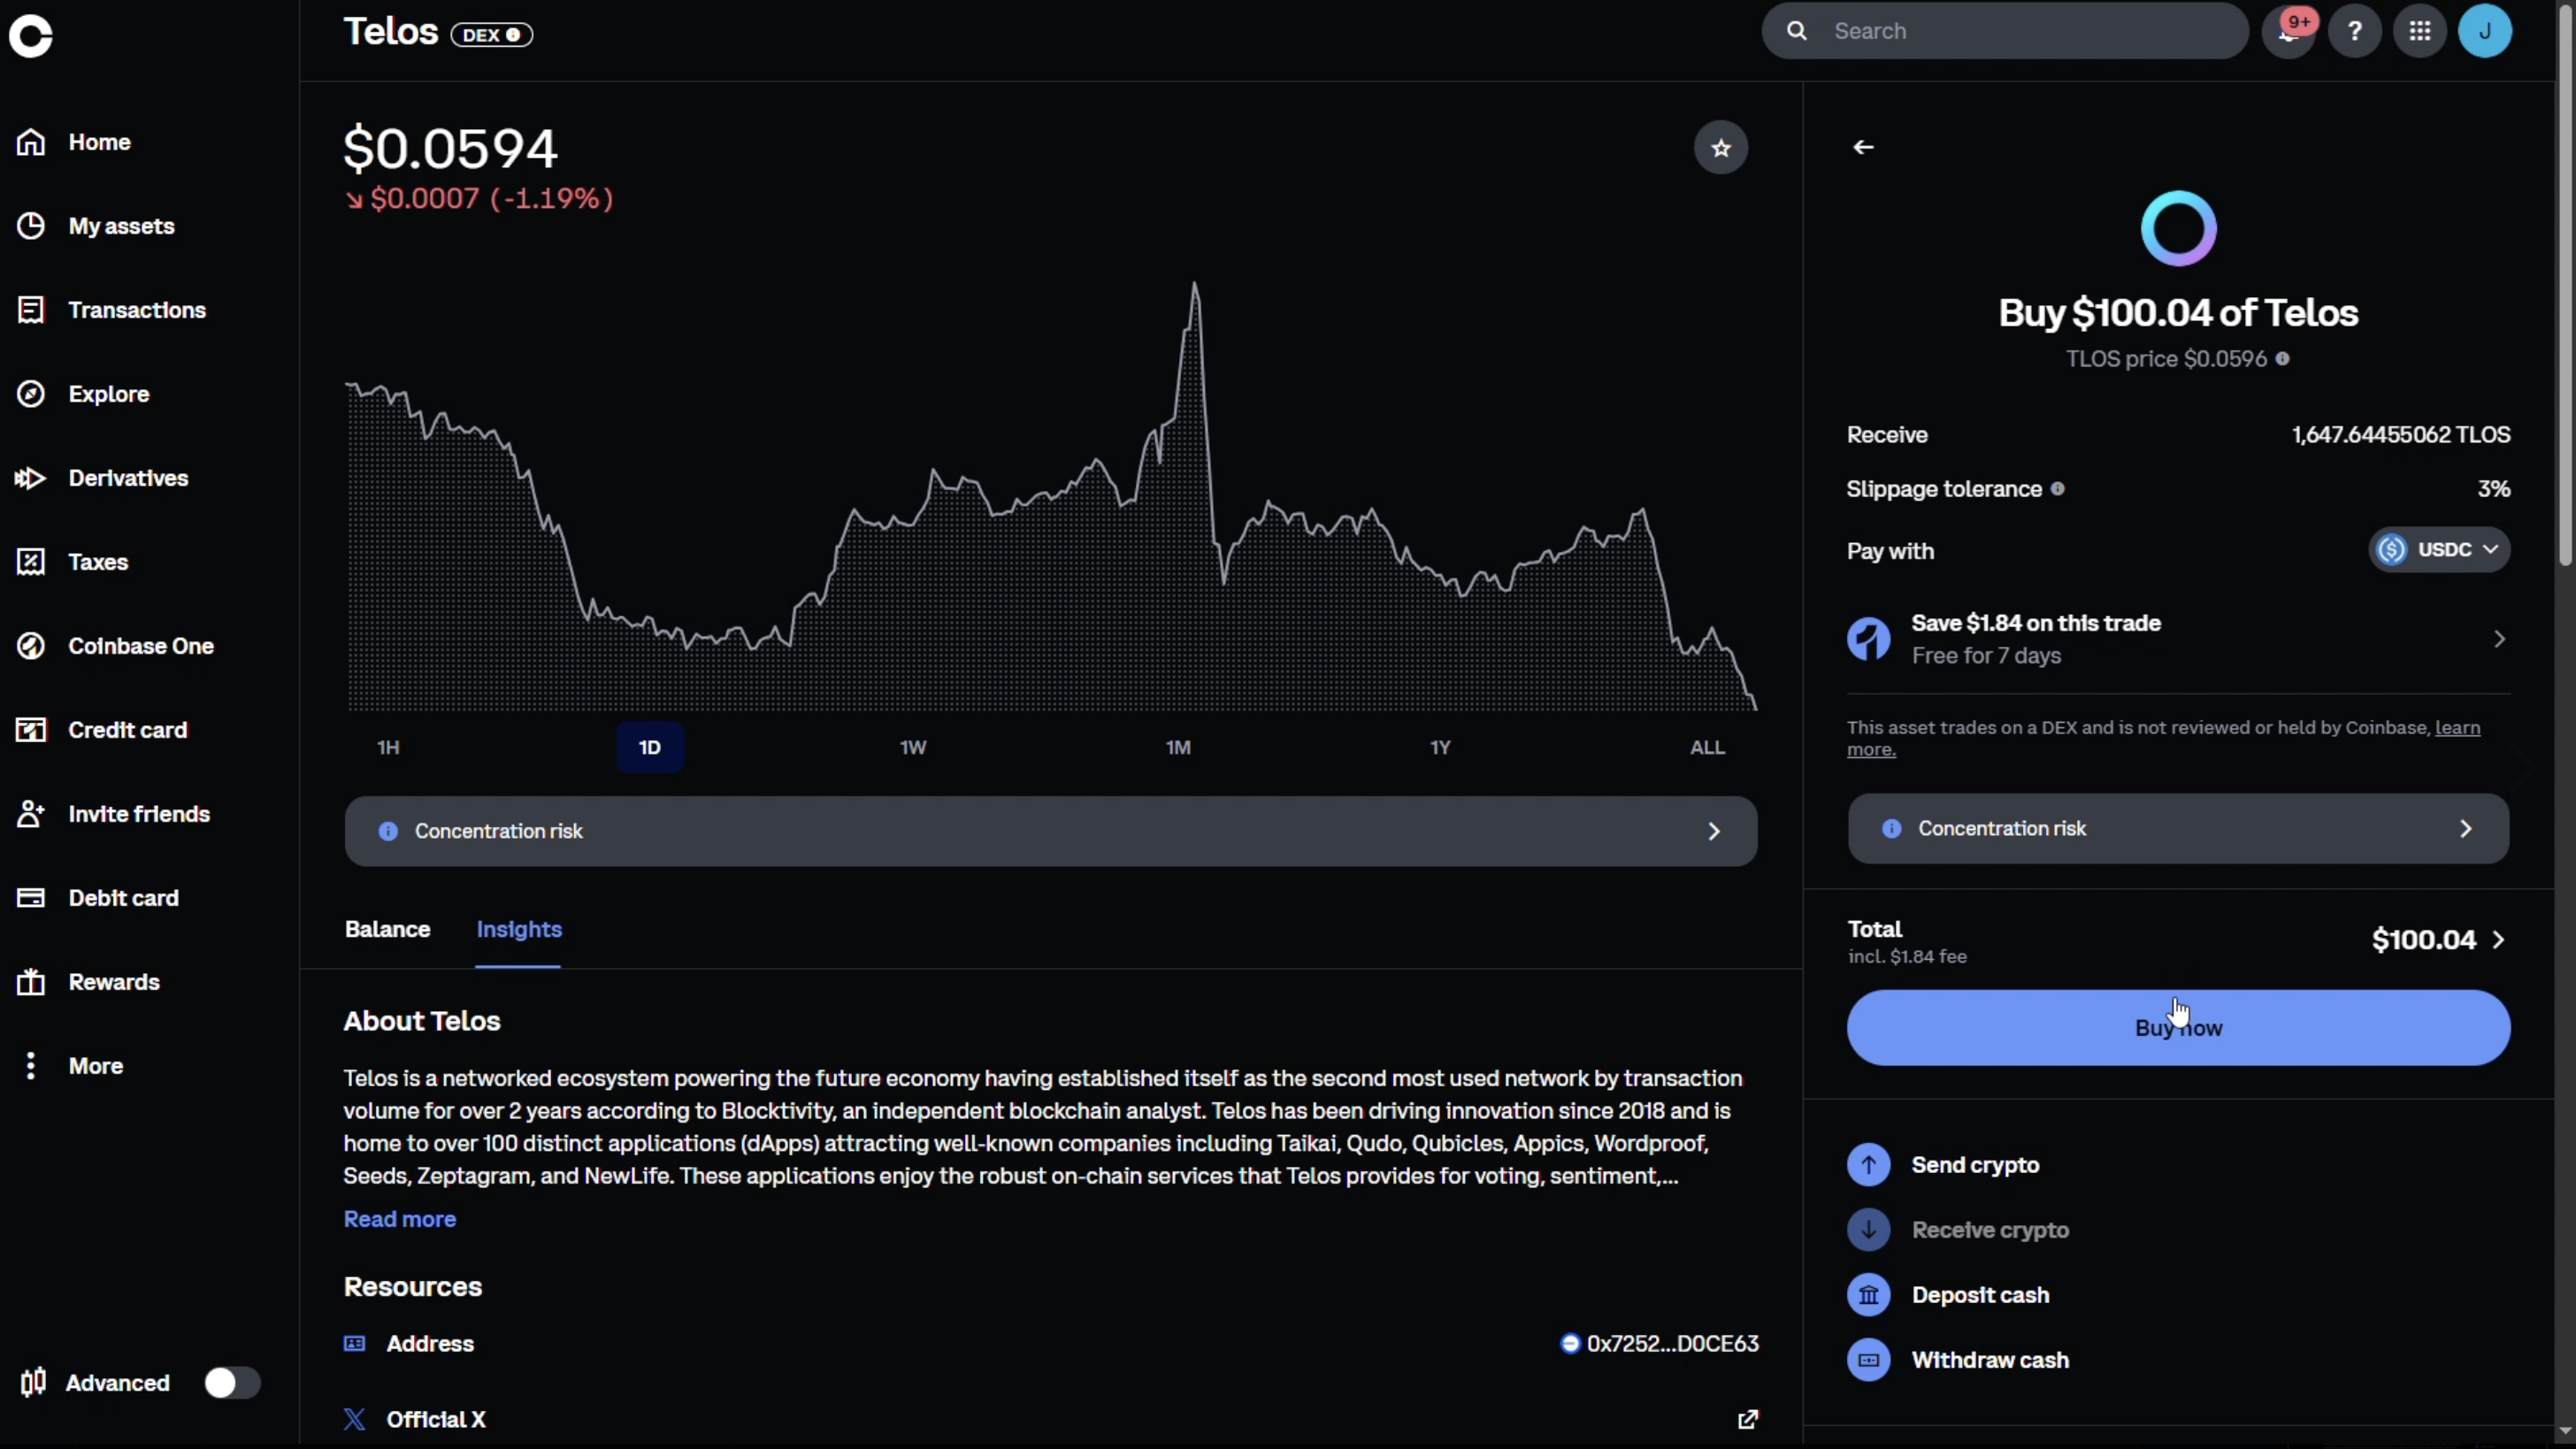Image resolution: width=2576 pixels, height=1449 pixels.
Task: Click Slippage tolerance info icon
Action: [2057, 489]
